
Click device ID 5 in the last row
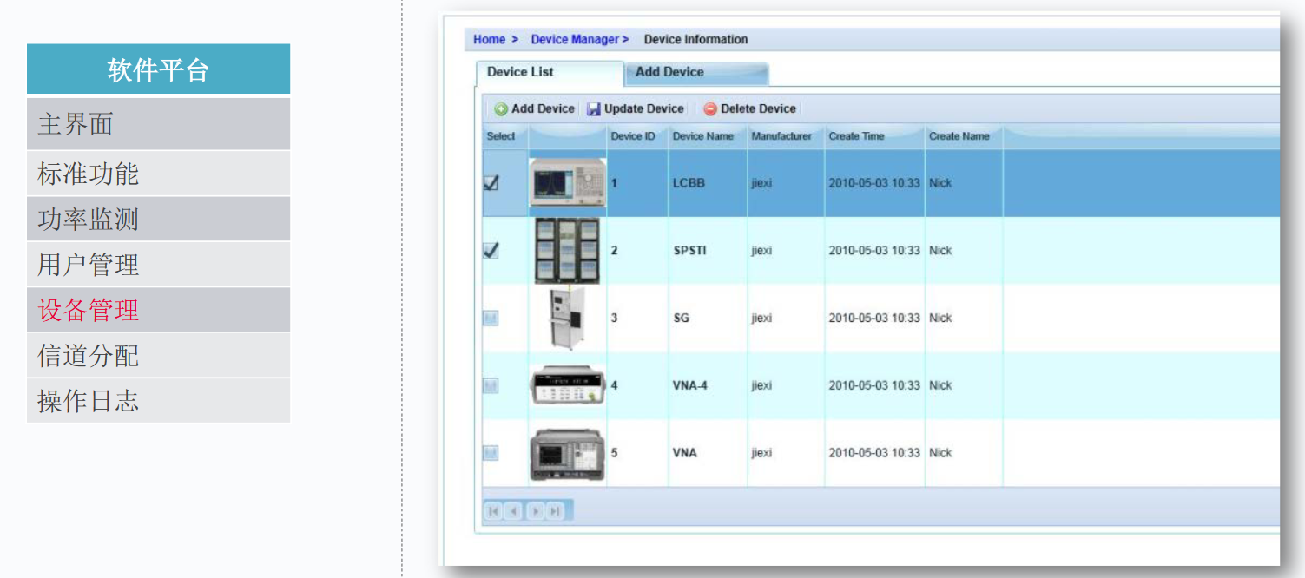pyautogui.click(x=614, y=453)
